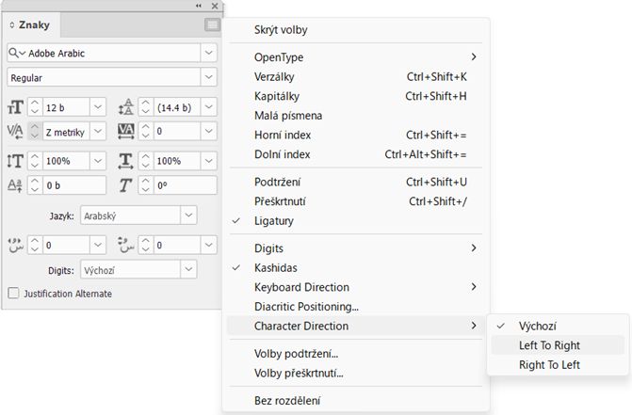Viewport: 632px width, 415px height.
Task: Open the Z metriky kerning dropdown
Action: (98, 131)
